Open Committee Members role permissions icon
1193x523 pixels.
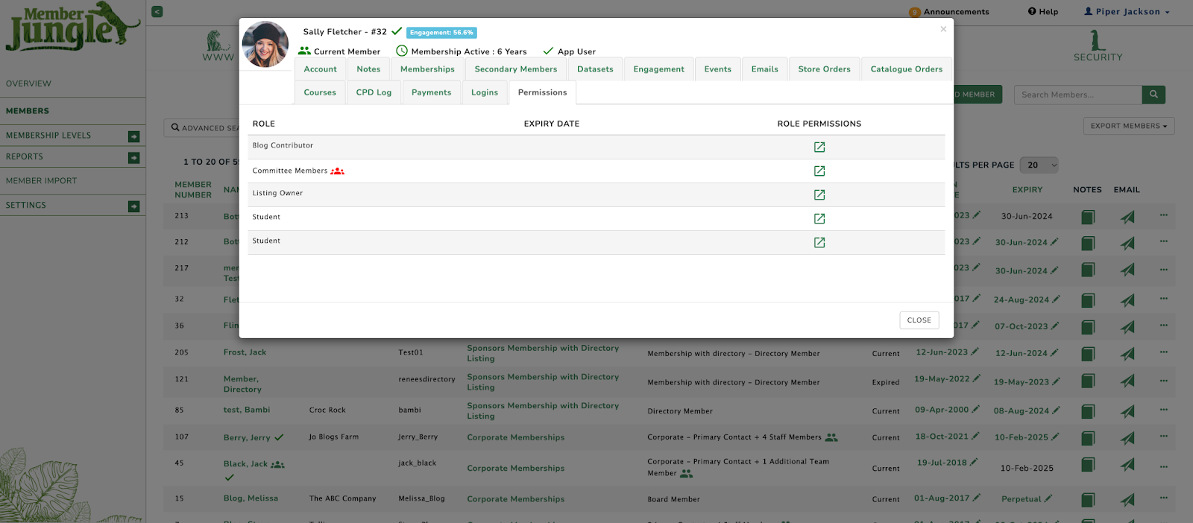[x=819, y=171]
